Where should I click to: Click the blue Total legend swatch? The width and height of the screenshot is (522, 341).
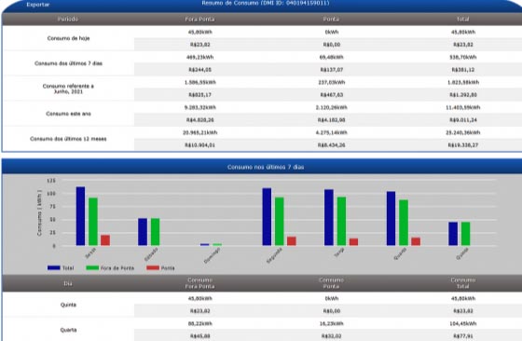click(x=54, y=267)
